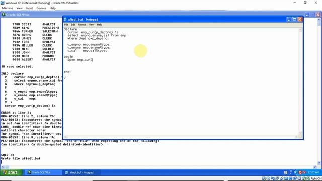Click the VirtualBox display indicator icon
322x181 pixels.
click(290, 178)
